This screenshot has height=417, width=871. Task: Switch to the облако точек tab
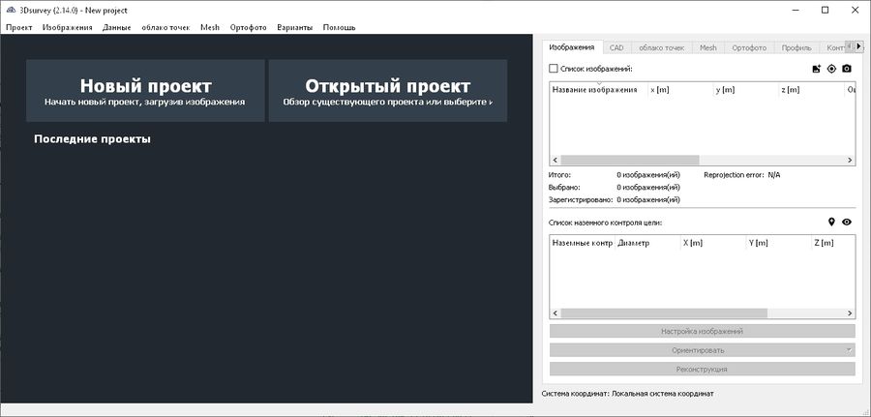click(x=662, y=46)
